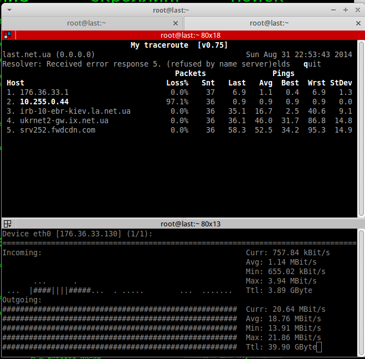Click the traceroute pane's vertical scrollbar
The image size is (365, 359).
click(x=361, y=128)
